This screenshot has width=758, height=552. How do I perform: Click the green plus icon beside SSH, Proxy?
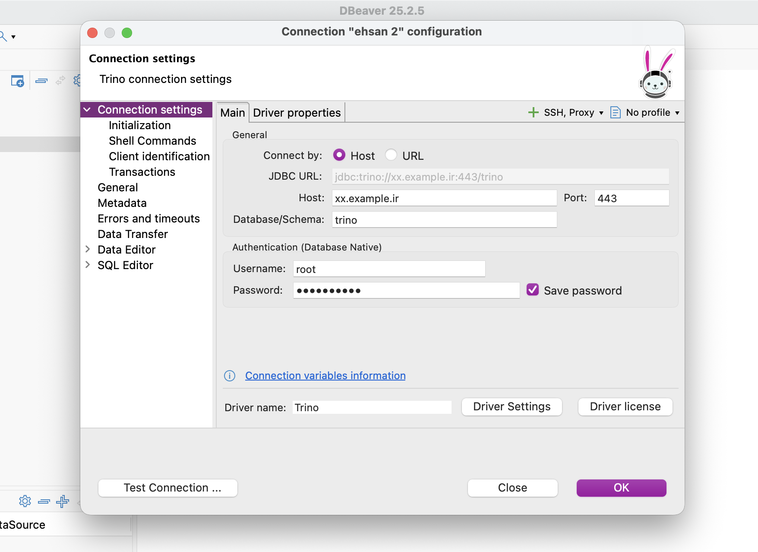coord(534,113)
